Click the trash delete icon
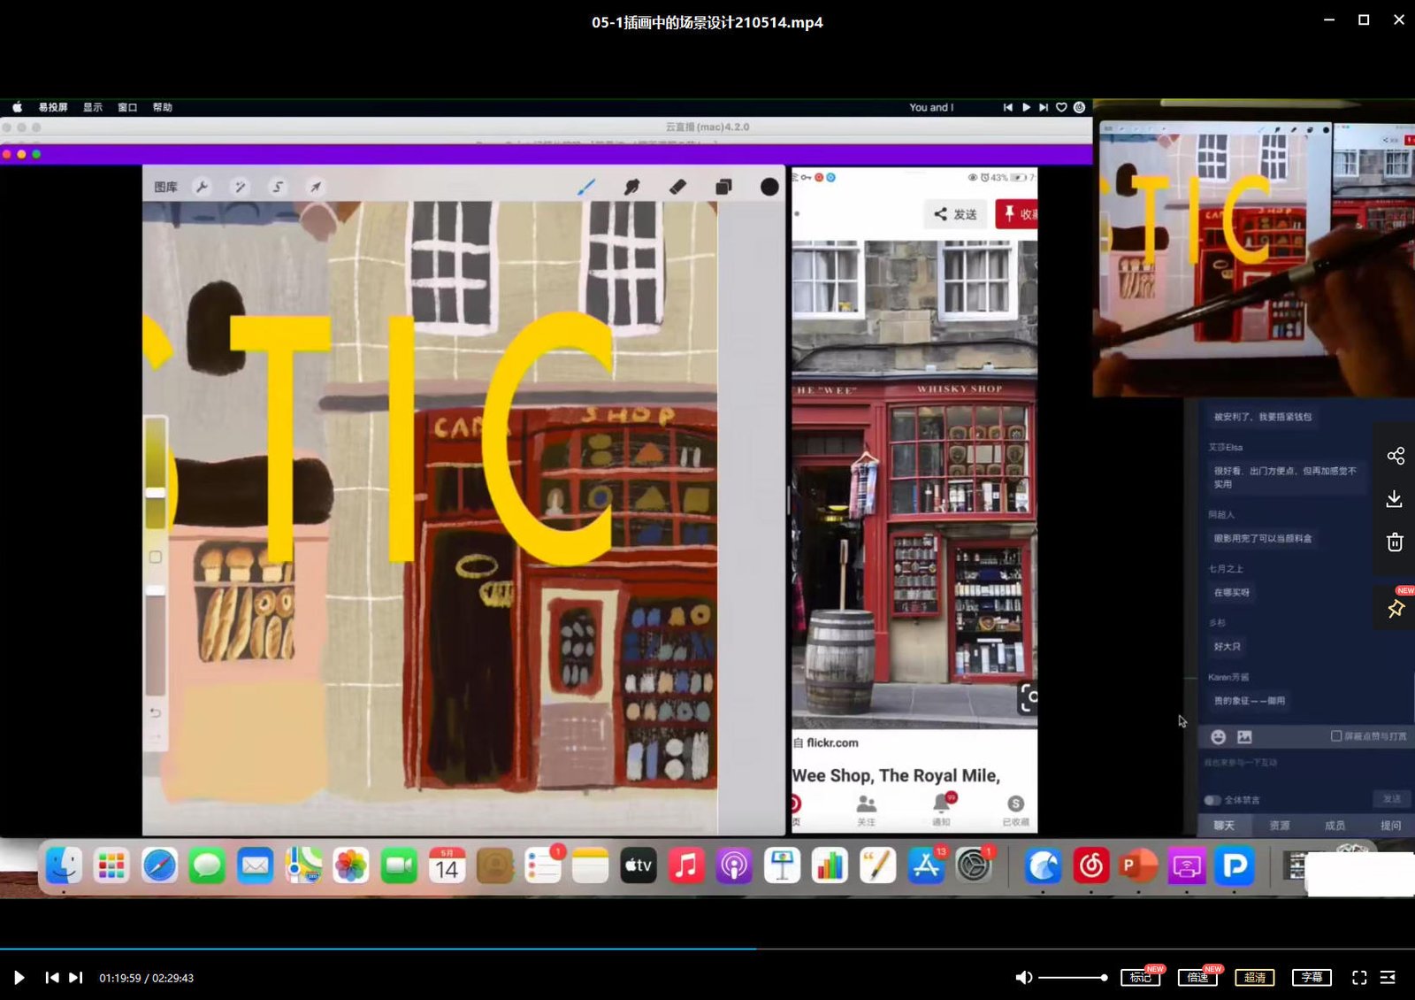The image size is (1415, 1000). (x=1395, y=542)
